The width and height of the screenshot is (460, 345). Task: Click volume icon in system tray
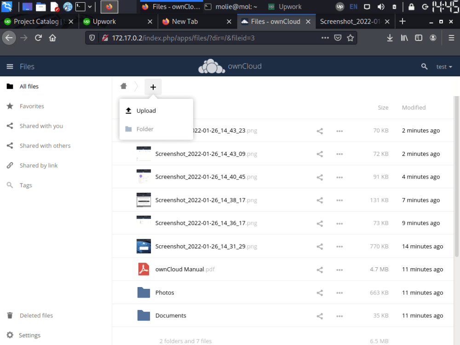click(x=381, y=6)
